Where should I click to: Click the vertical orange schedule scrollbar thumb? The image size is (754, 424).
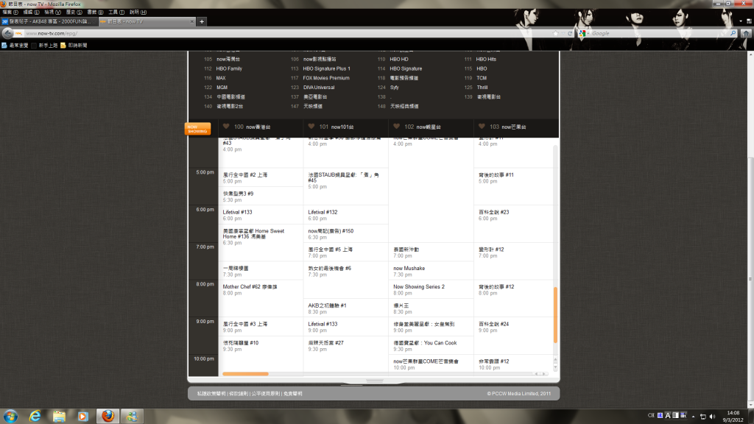tap(555, 315)
